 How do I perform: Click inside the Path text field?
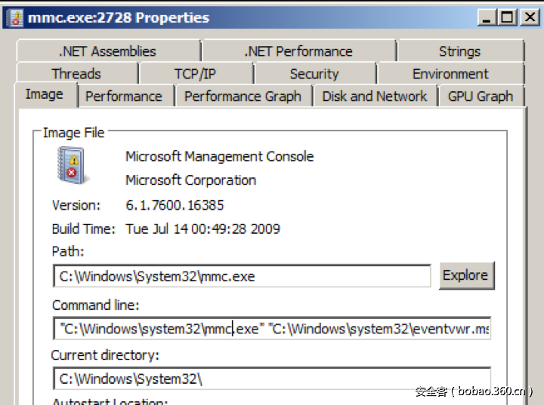242,276
